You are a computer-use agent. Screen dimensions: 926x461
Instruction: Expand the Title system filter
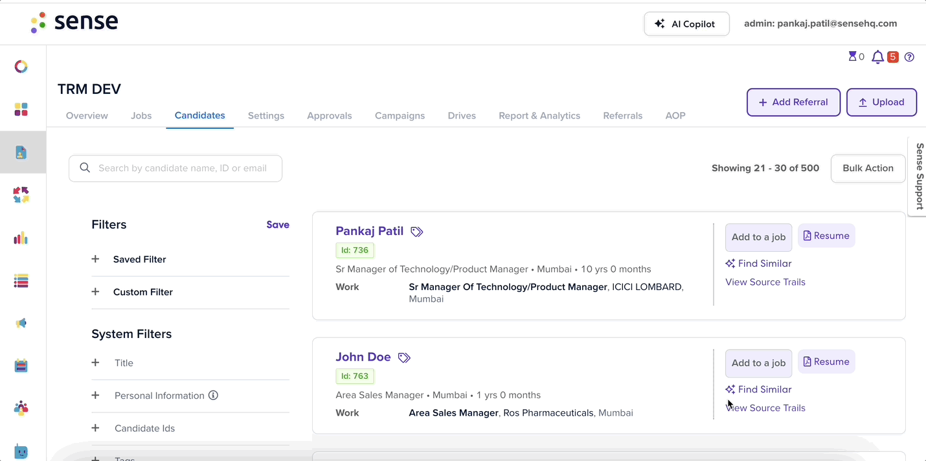coord(190,363)
